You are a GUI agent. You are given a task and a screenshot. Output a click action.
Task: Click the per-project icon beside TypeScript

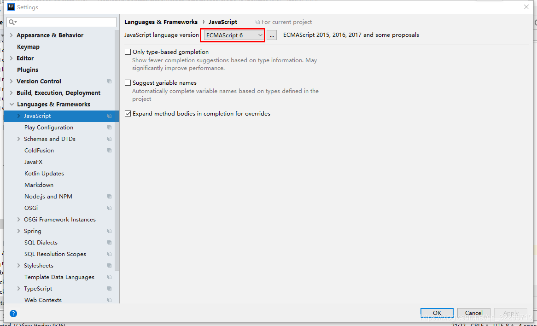pyautogui.click(x=109, y=288)
